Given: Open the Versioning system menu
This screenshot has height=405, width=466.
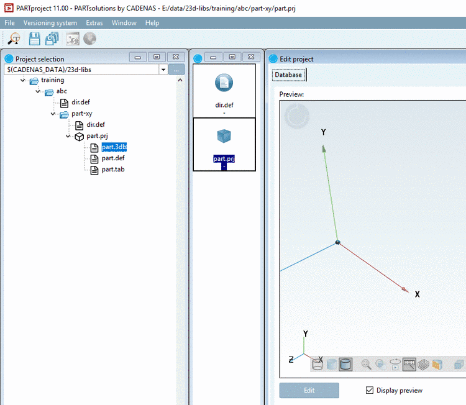Looking at the screenshot, I should pos(50,23).
